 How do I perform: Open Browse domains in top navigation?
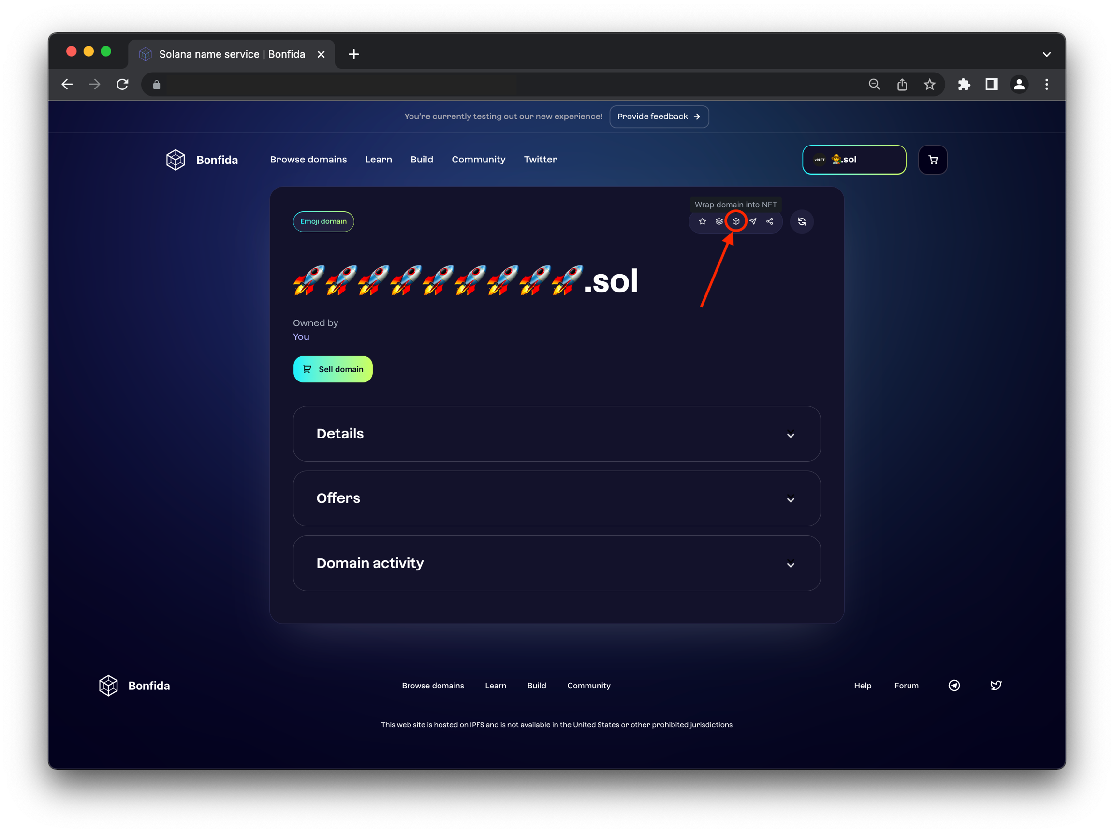coord(308,160)
